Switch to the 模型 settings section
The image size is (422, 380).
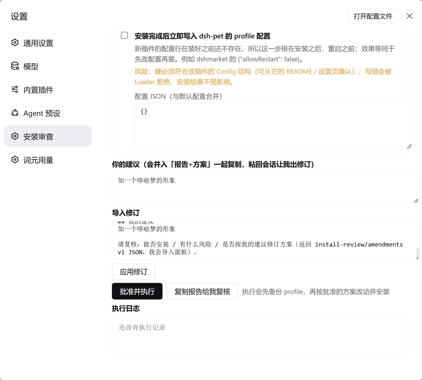point(48,66)
